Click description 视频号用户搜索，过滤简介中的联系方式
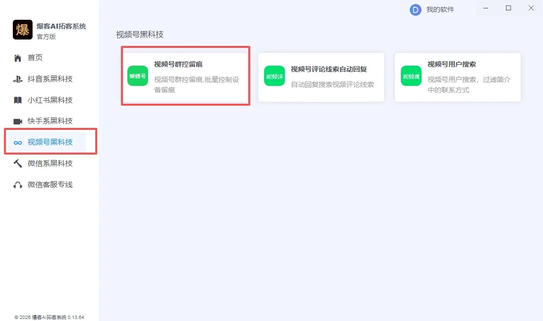The image size is (543, 321). (469, 85)
